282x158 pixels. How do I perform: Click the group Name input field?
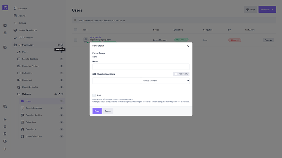141,67
